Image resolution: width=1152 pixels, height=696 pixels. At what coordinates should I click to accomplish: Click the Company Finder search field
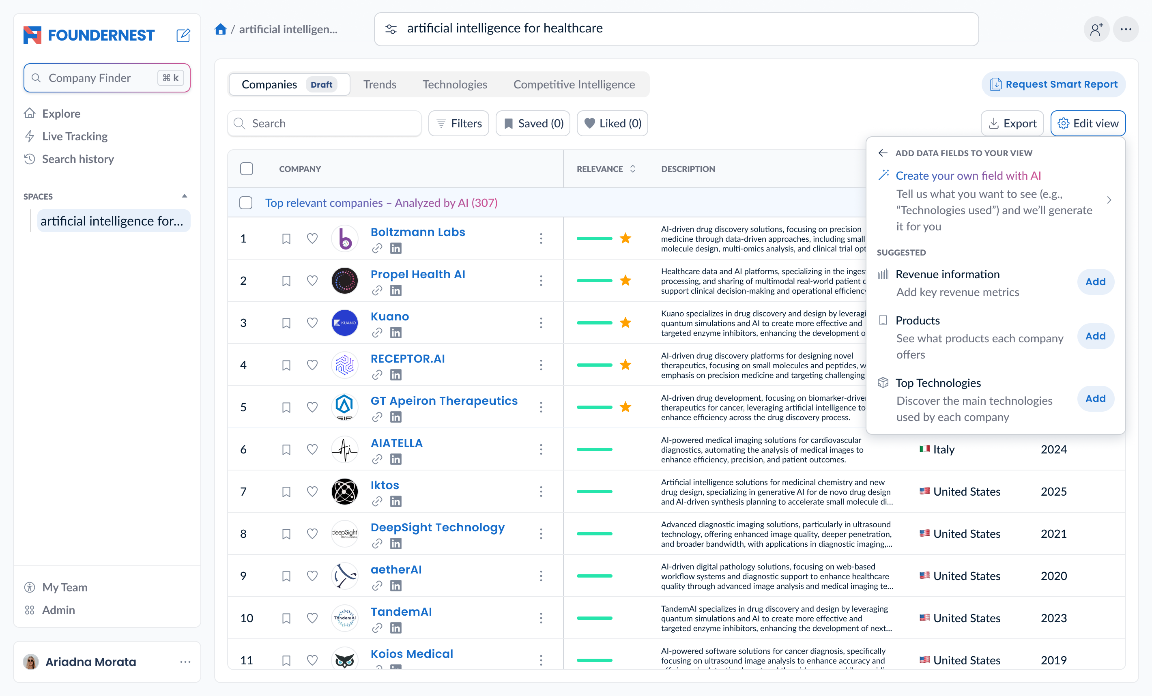107,78
